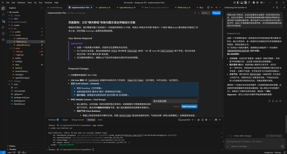Image resolution: width=287 pixels, height=154 pixels.
Task: Click the microphone voice input icon
Action: (x=283, y=146)
